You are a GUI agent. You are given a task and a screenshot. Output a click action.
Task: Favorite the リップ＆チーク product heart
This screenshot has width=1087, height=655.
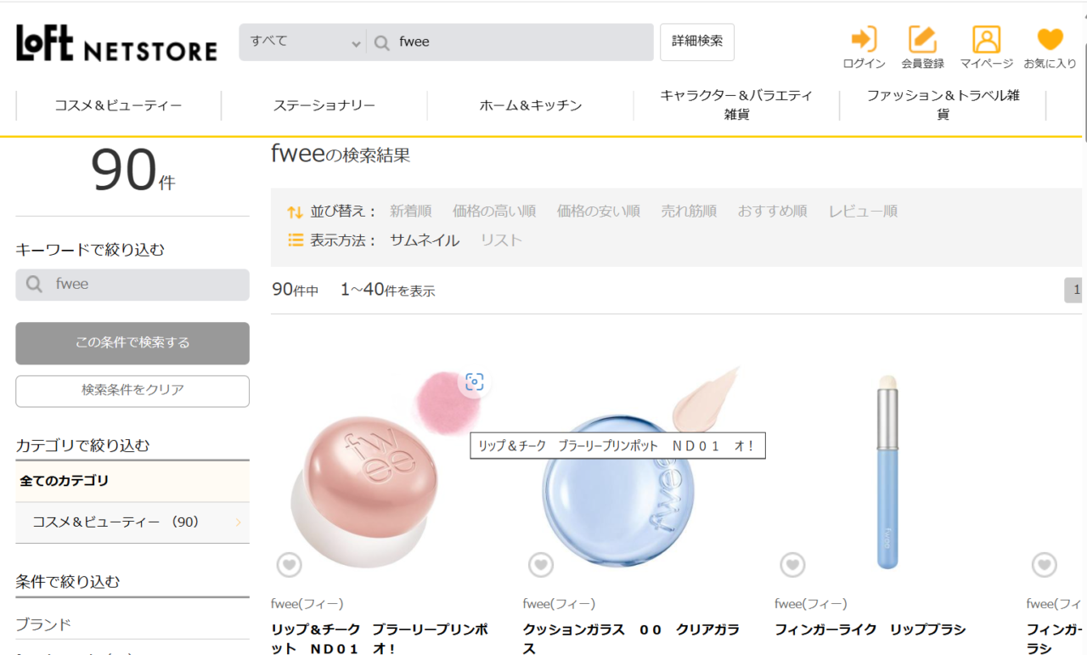coord(290,564)
